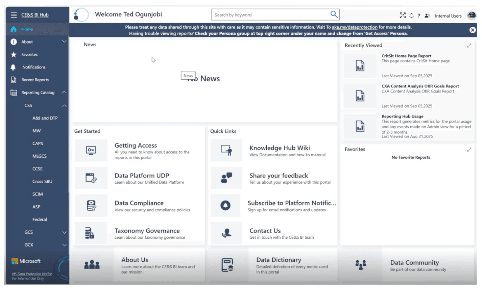Click Subscribe to Platform Notifications bell icon
Image resolution: width=482 pixels, height=290 pixels.
point(225,205)
